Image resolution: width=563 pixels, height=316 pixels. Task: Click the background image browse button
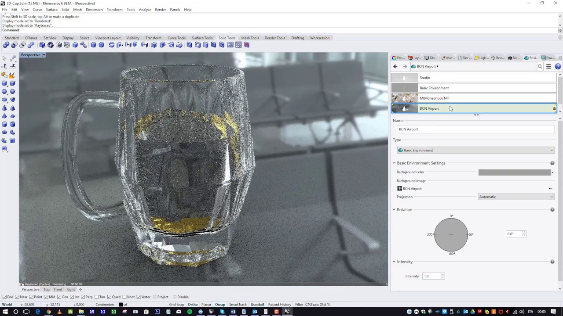(x=550, y=189)
